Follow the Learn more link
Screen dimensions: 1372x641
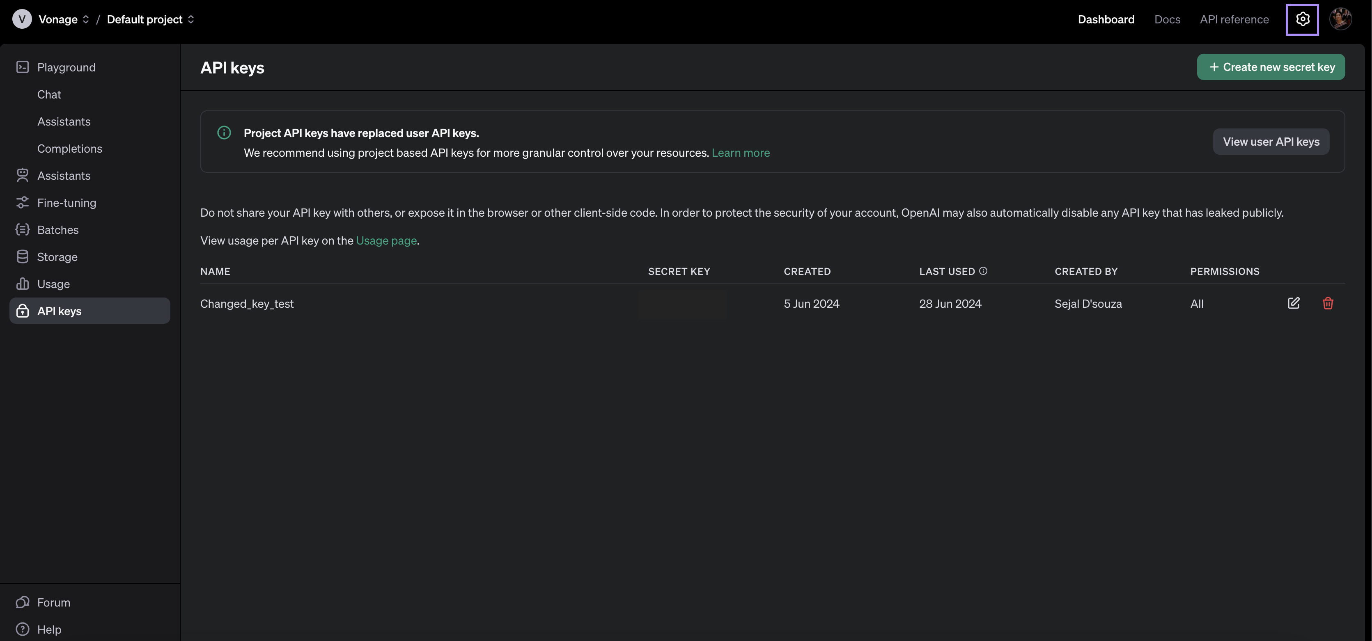pos(740,153)
